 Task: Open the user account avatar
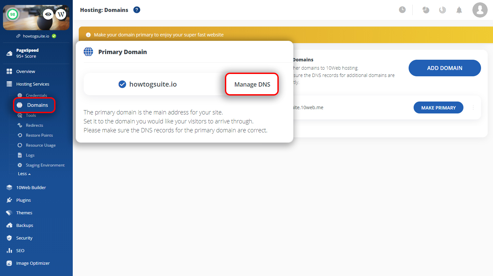pos(480,10)
